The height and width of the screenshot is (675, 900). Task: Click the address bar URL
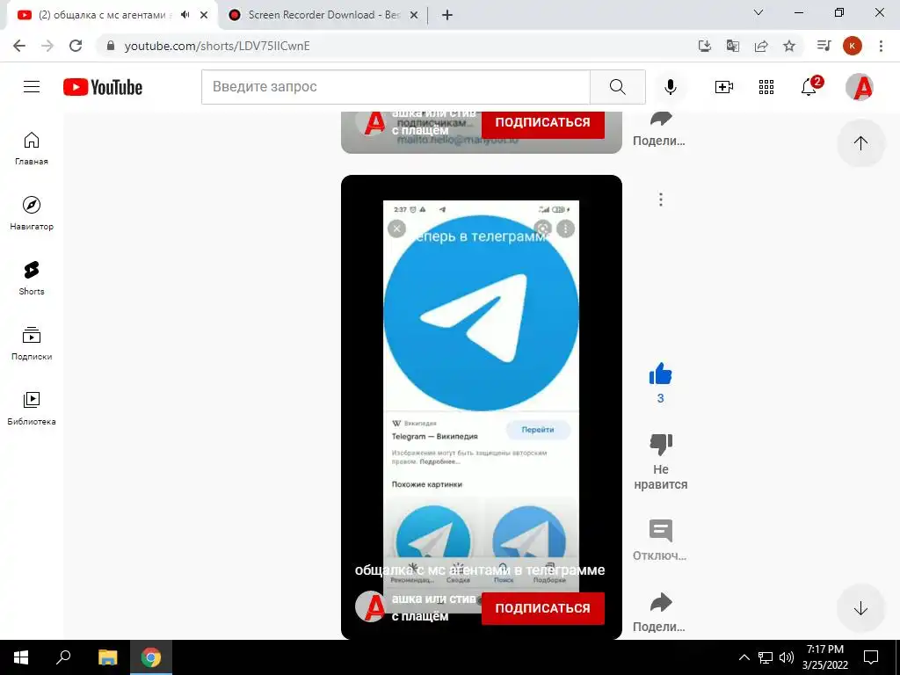click(x=217, y=46)
